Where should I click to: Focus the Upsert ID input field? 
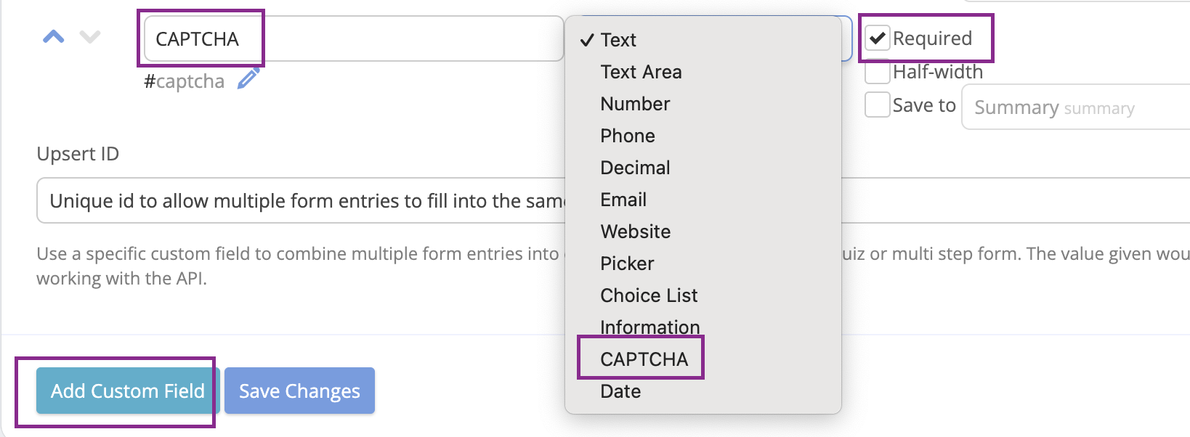[301, 200]
